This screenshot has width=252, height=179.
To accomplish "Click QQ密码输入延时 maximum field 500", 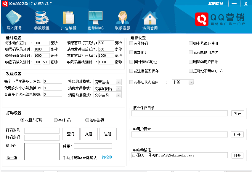I will (x=46, y=62).
